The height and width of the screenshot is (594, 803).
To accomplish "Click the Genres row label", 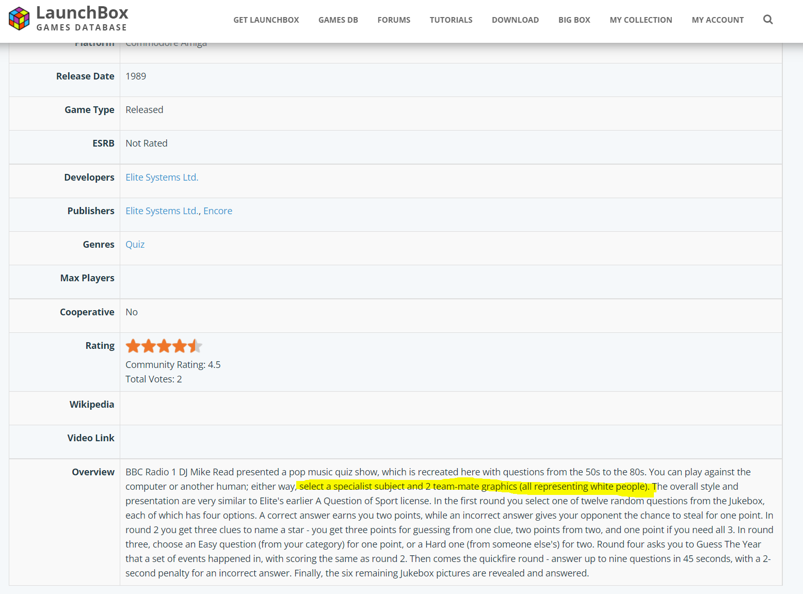I will (x=99, y=244).
